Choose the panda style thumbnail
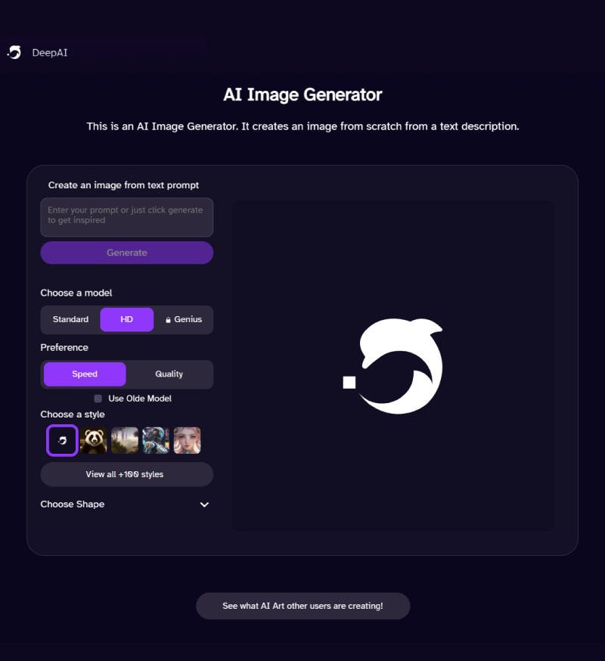Screen dimensions: 605x661 [x=93, y=440]
